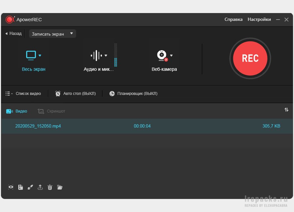Expand the audio source dropdown arrow
The width and height of the screenshot is (294, 212).
pos(106,55)
